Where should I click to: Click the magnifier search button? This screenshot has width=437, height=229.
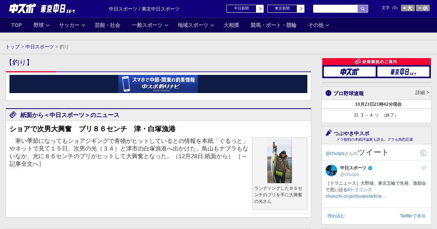[x=363, y=9]
